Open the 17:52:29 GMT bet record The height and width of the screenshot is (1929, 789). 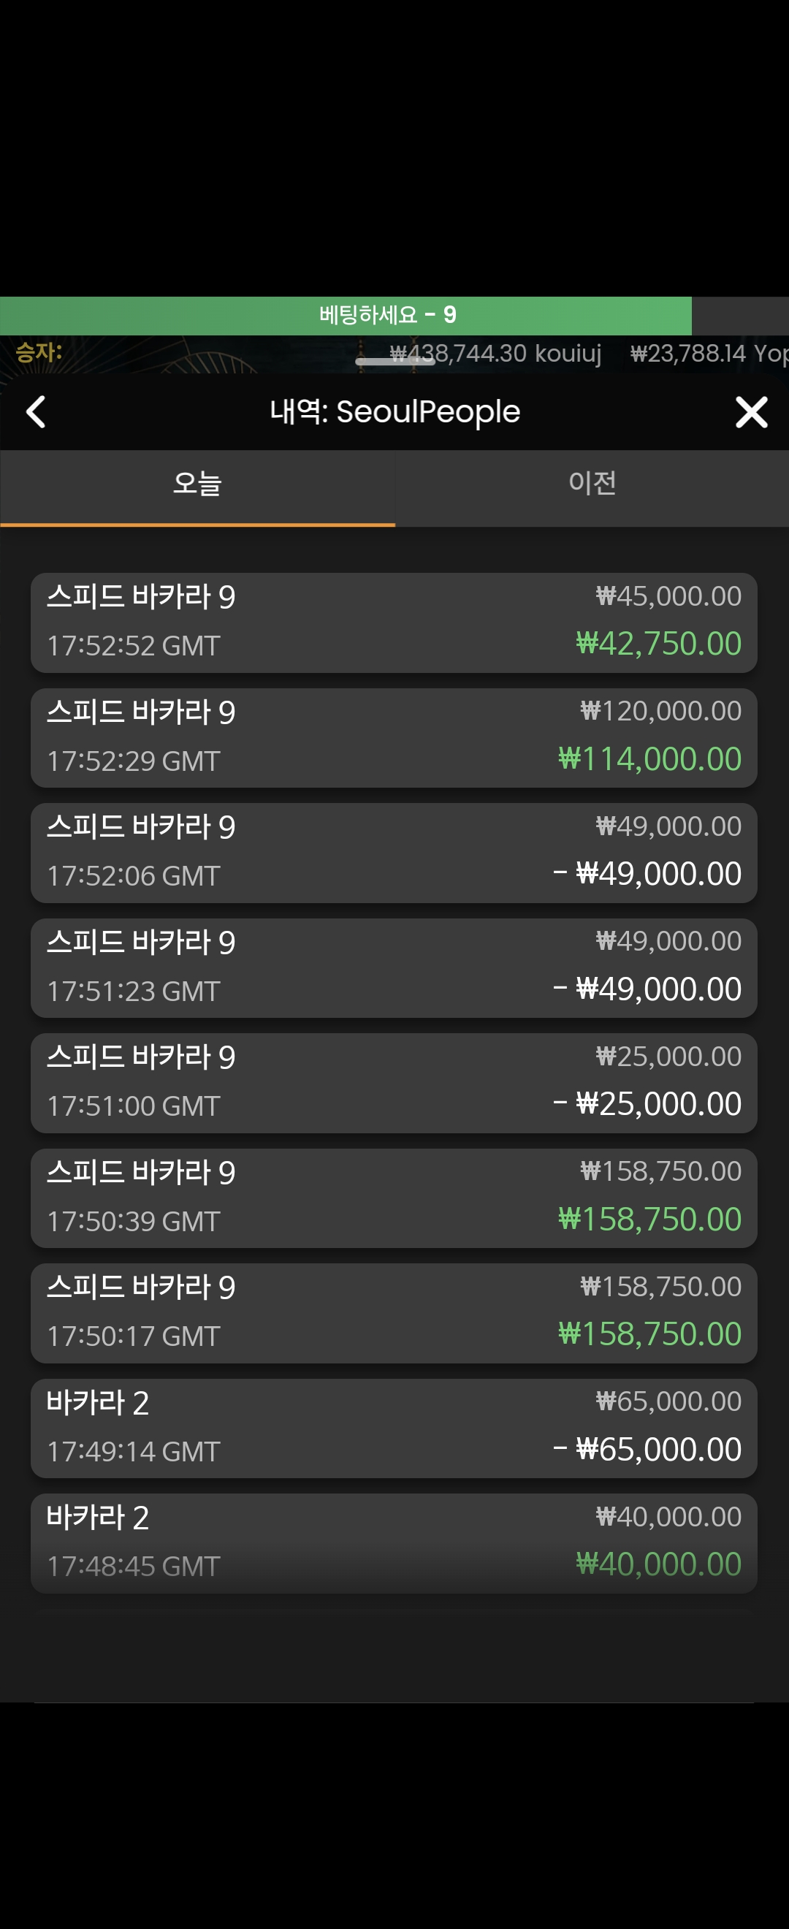[394, 737]
